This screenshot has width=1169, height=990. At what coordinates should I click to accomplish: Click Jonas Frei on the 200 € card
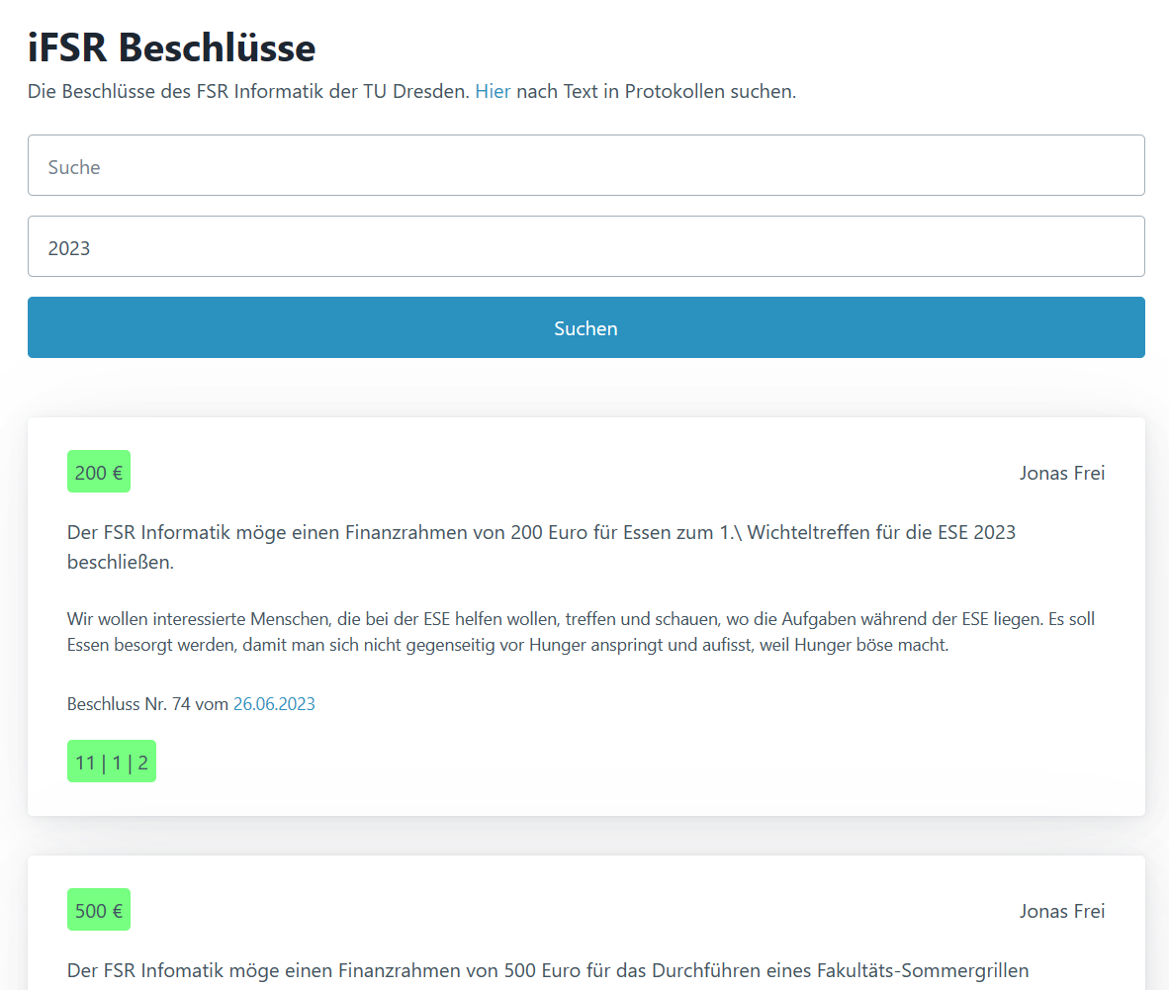click(1061, 474)
